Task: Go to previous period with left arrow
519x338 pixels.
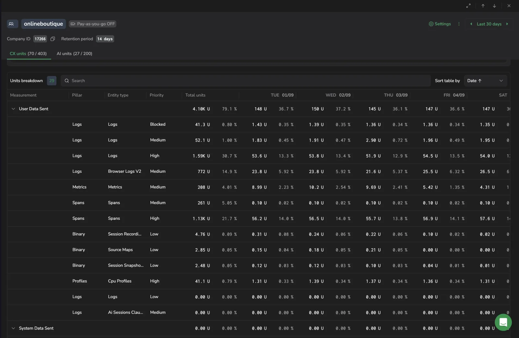Action: 471,24
